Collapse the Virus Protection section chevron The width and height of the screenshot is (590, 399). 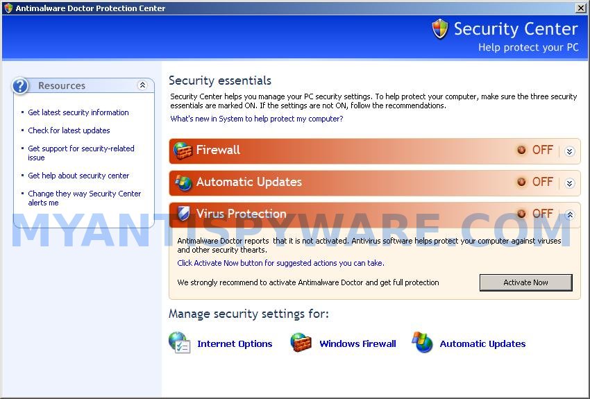570,214
